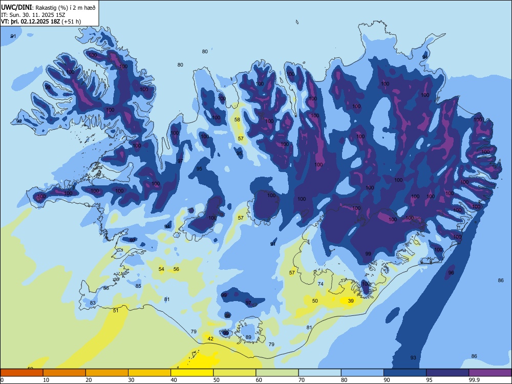Click the 20–30 light orange legend swatch
This screenshot has height=384, width=512.
tap(107, 373)
